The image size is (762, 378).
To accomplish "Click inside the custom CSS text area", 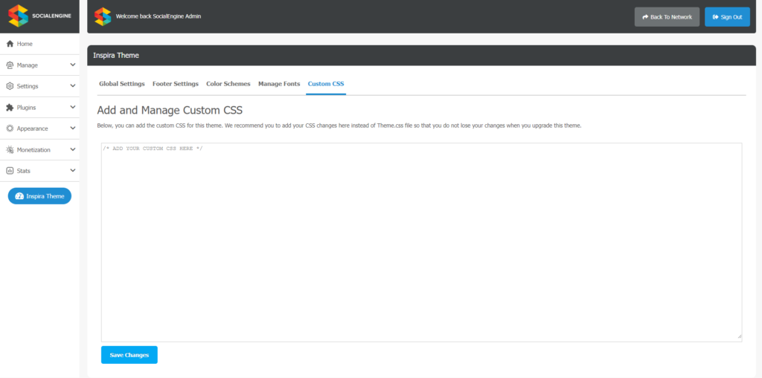I will 421,242.
